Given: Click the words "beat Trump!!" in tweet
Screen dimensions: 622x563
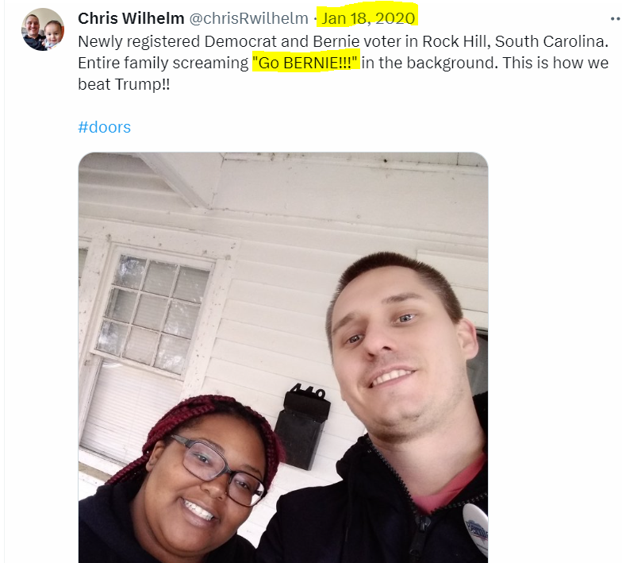Looking at the screenshot, I should [124, 84].
